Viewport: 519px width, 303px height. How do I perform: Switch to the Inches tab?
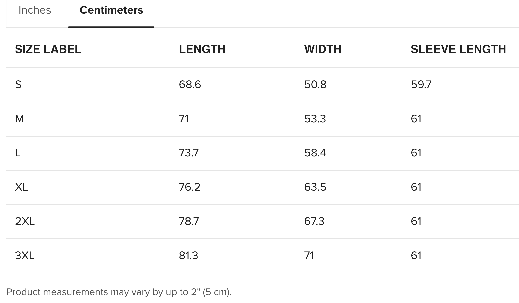point(35,10)
